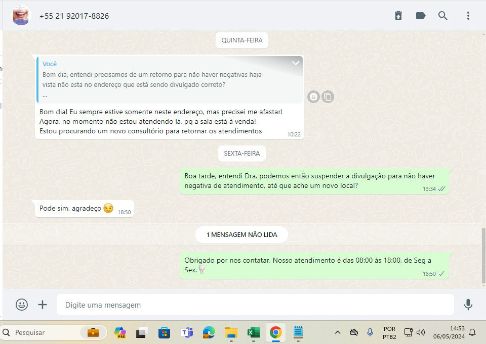Switch to Excel in the taskbar
The width and height of the screenshot is (486, 344).
254,332
